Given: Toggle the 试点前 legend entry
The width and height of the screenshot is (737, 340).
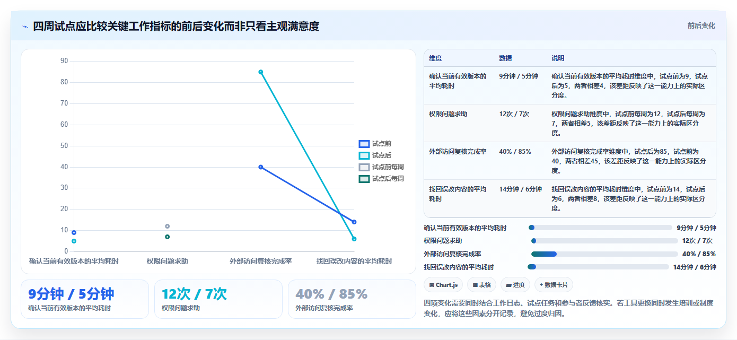Looking at the screenshot, I should [375, 144].
